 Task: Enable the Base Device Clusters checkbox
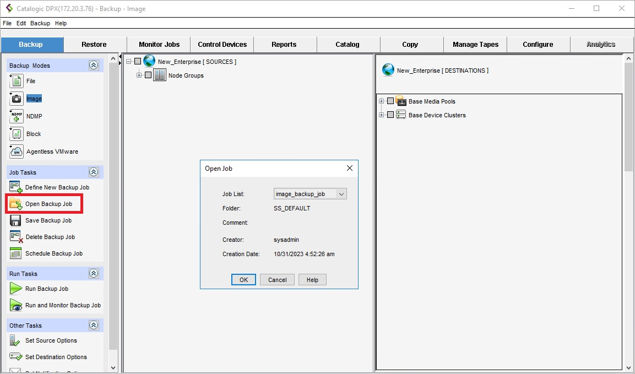point(390,115)
